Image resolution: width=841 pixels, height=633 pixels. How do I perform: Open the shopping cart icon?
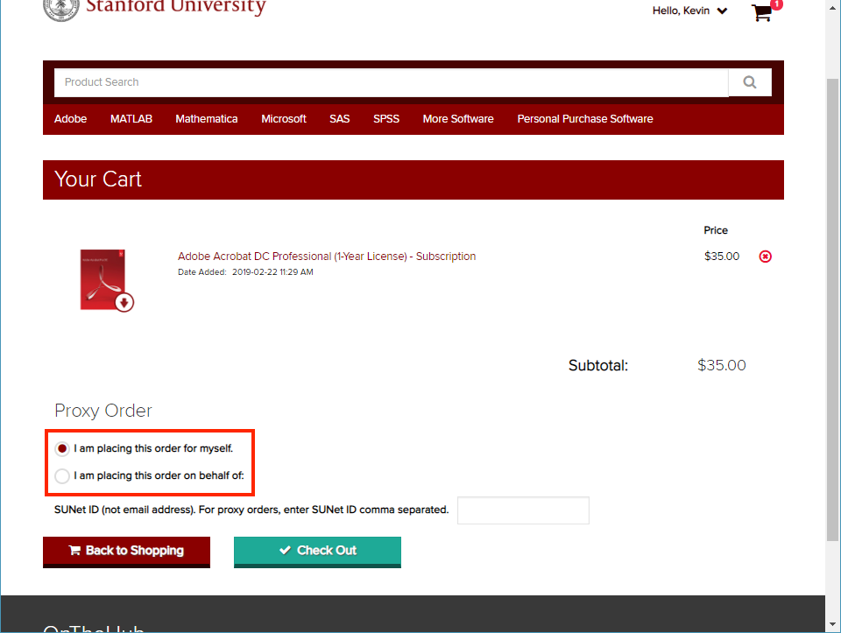762,12
